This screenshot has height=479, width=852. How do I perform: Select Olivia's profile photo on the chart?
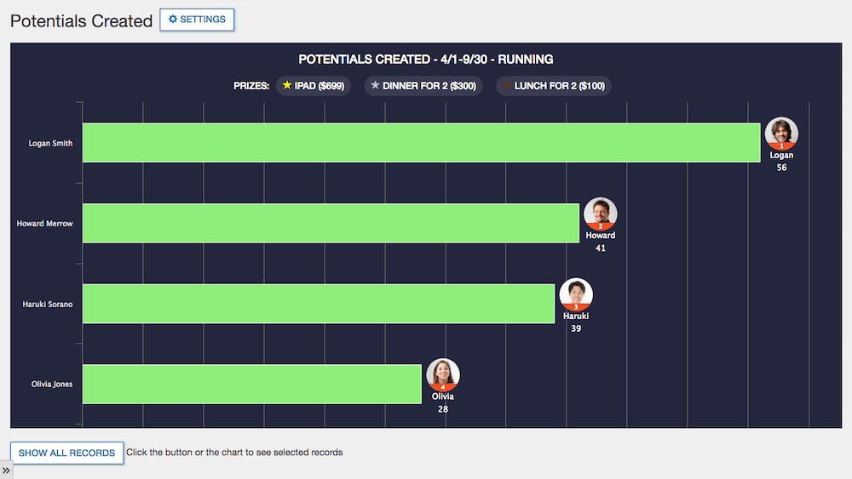tap(443, 374)
